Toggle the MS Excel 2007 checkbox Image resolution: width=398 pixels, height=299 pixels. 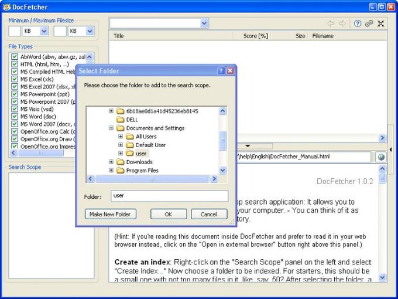pyautogui.click(x=15, y=86)
